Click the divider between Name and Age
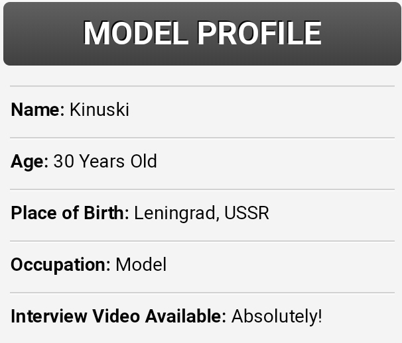 (202, 138)
